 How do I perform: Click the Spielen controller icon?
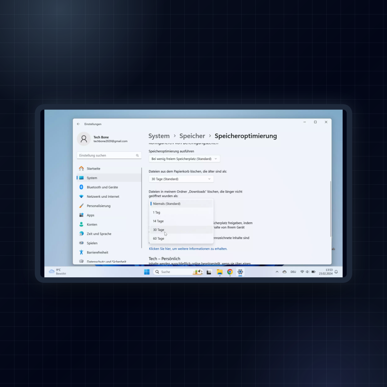tap(81, 243)
